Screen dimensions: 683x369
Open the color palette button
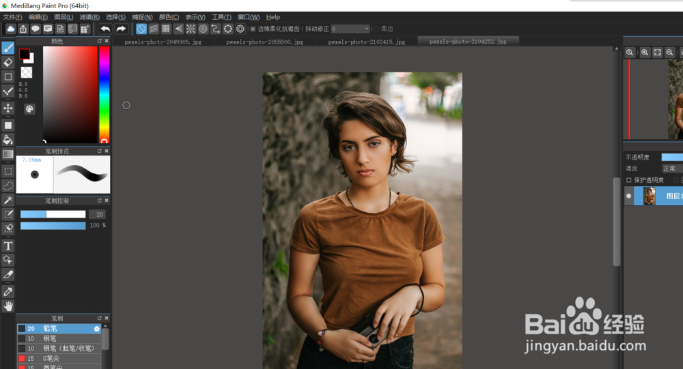coord(29,108)
